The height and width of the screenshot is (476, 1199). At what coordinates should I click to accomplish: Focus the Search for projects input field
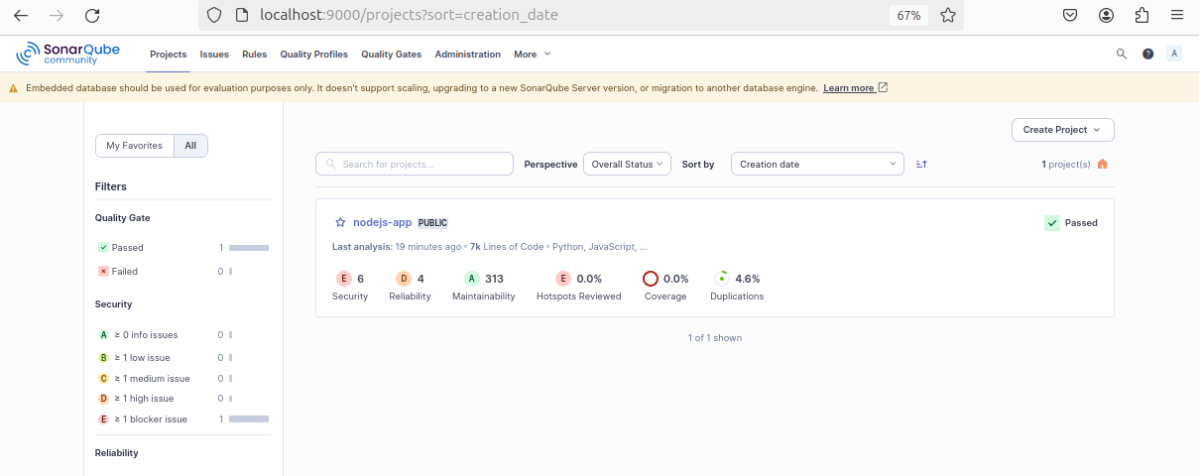pyautogui.click(x=415, y=164)
